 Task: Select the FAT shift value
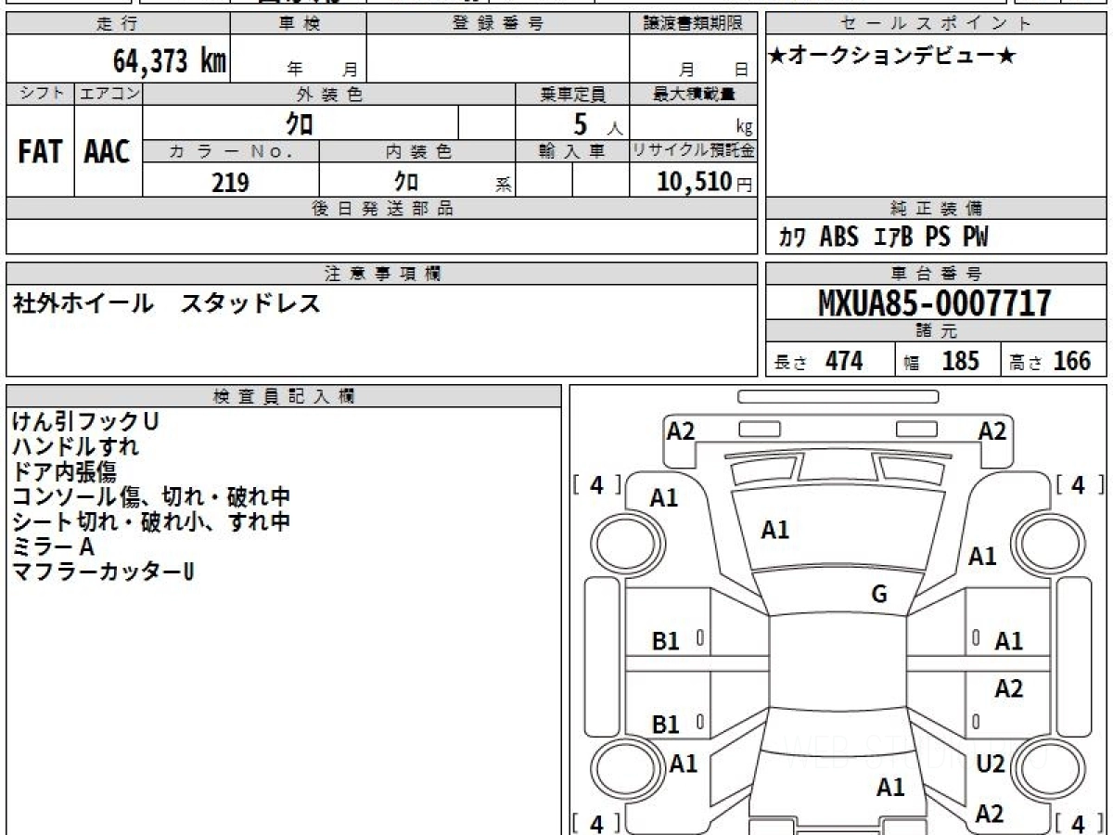40,152
